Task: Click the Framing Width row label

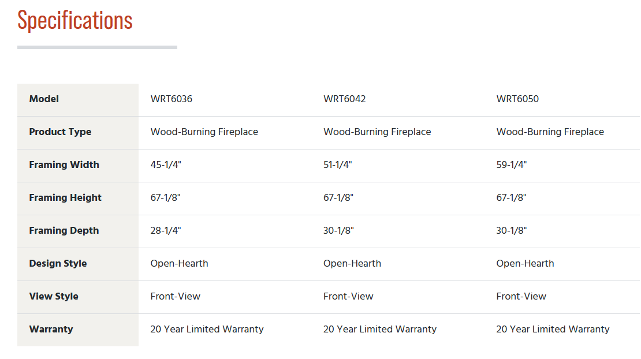Action: [64, 164]
